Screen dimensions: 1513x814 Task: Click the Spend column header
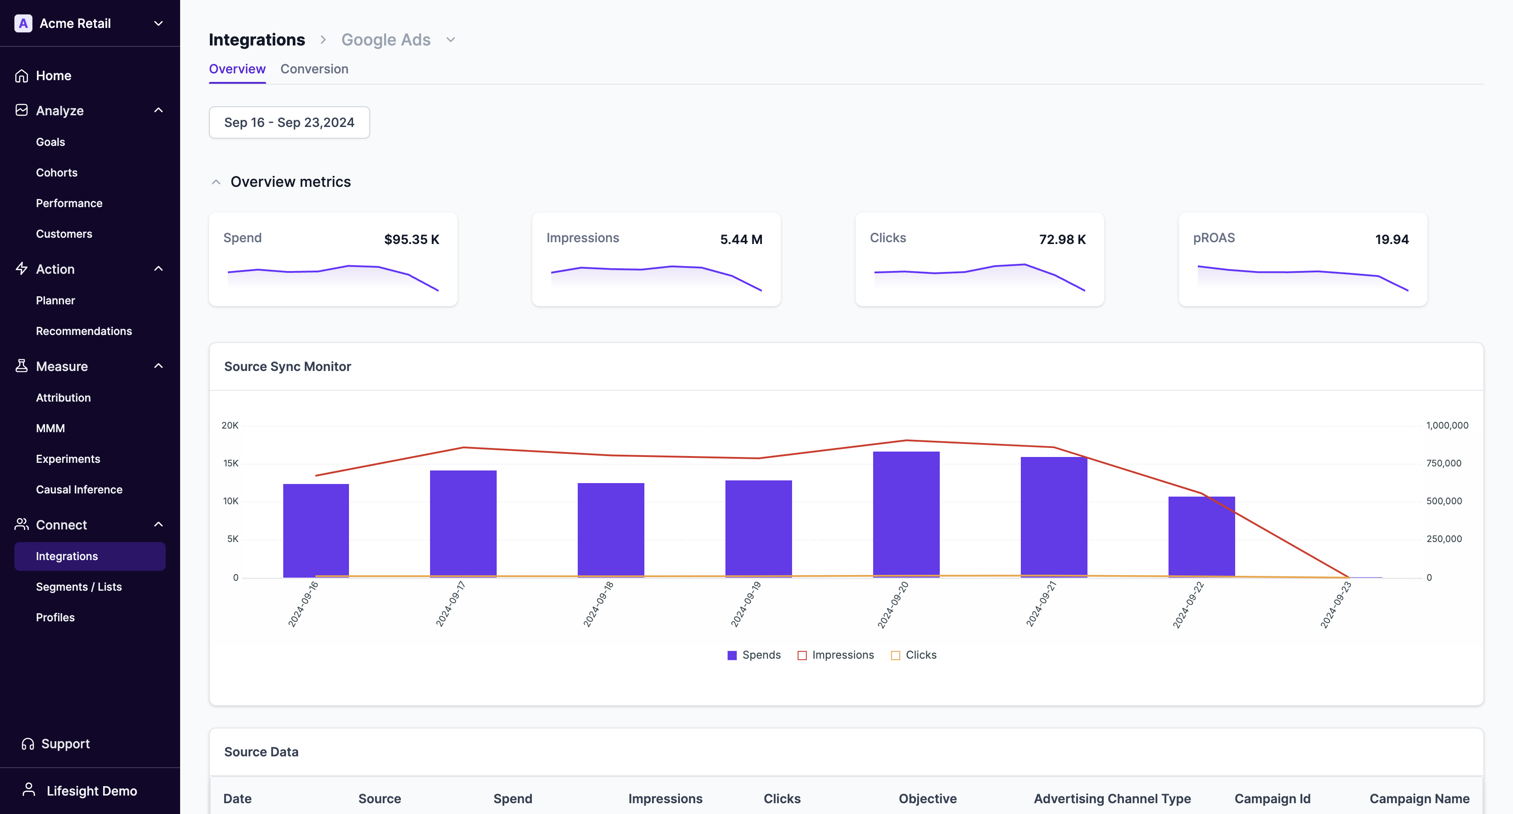click(512, 799)
